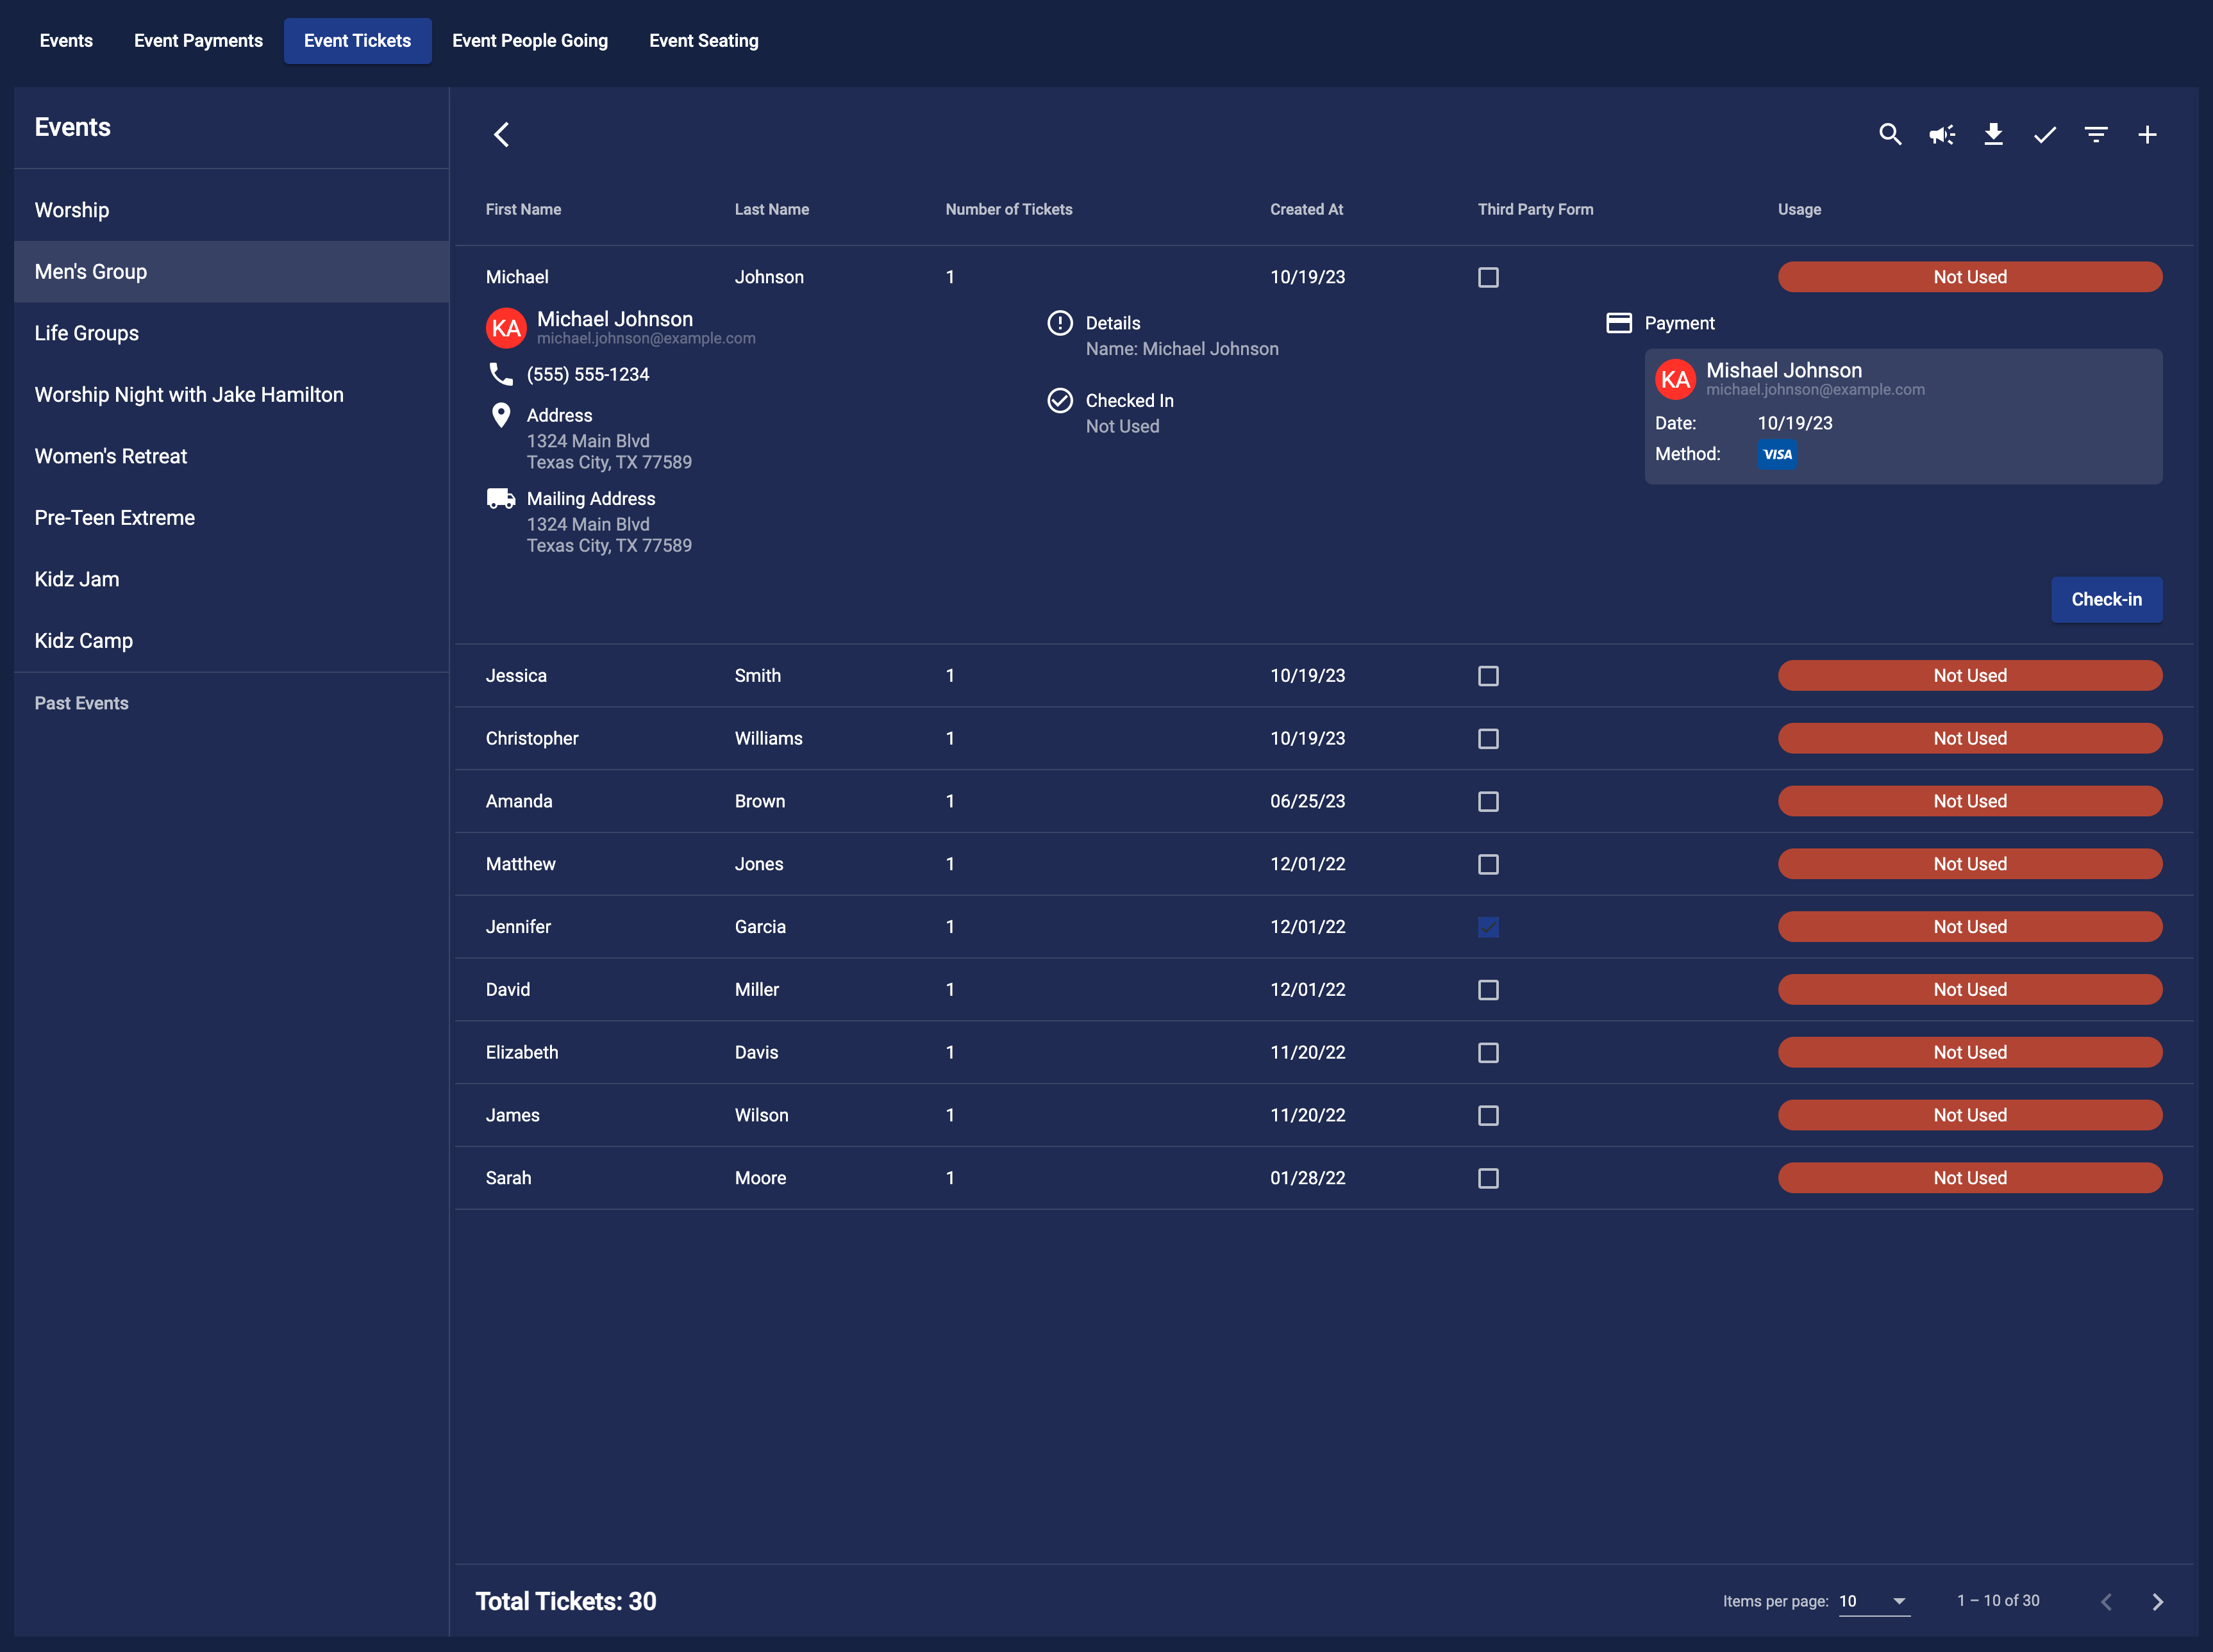2213x1652 pixels.
Task: Expand the James Wilson row
Action: click(1324, 1116)
